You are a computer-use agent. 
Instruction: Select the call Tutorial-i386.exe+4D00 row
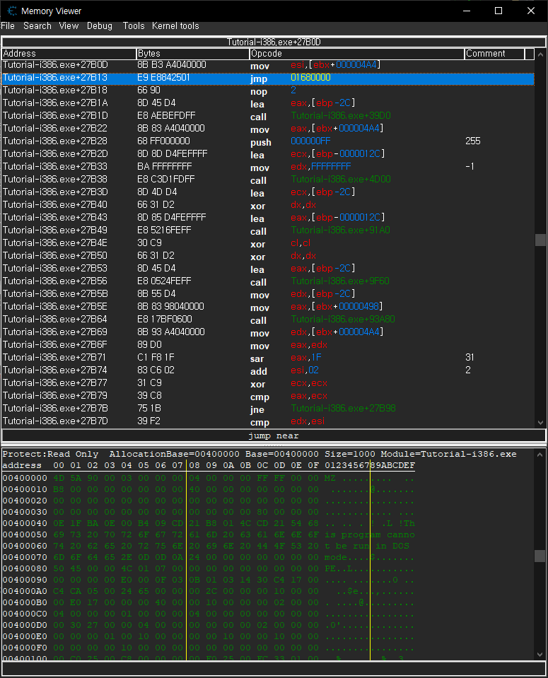(x=268, y=180)
